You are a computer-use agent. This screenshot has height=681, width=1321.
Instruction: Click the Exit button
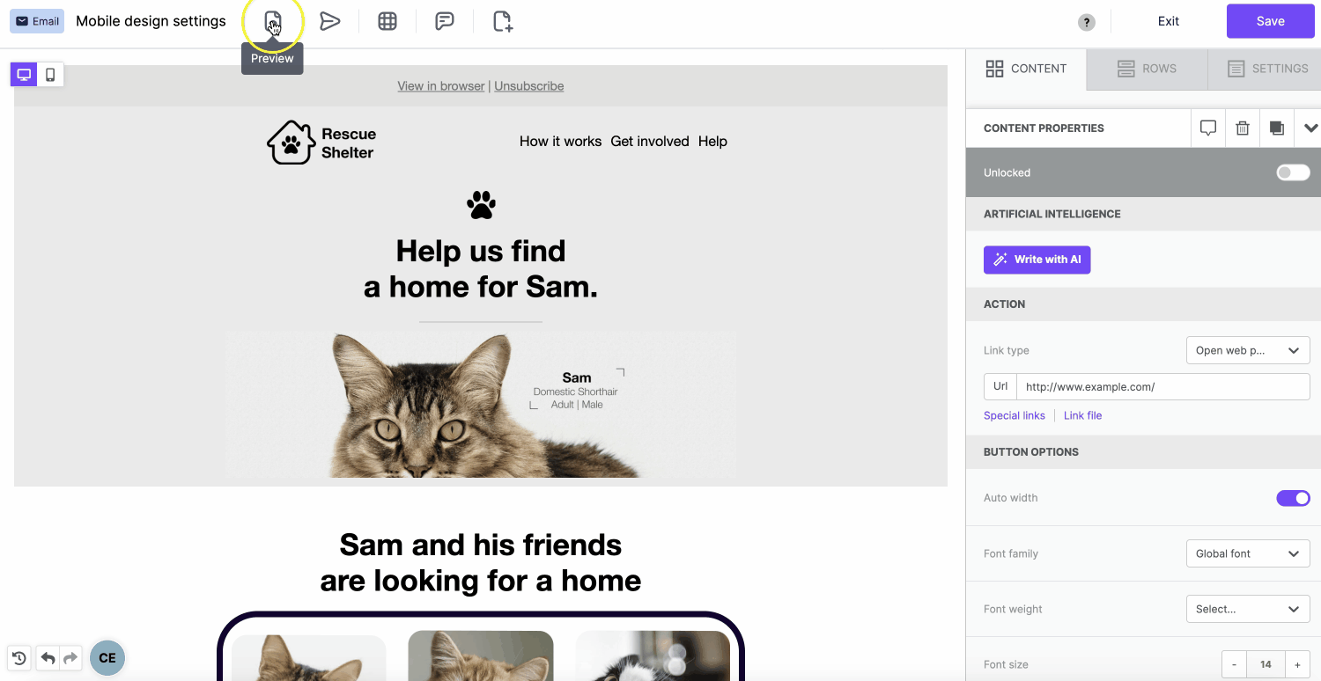(1169, 21)
